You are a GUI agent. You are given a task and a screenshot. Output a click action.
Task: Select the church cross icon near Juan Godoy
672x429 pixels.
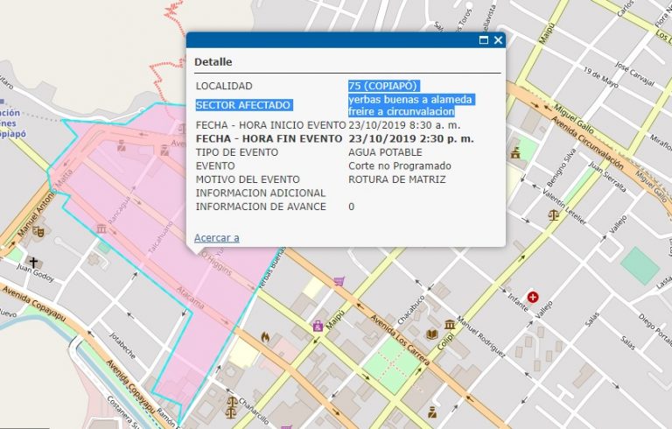tap(33, 262)
